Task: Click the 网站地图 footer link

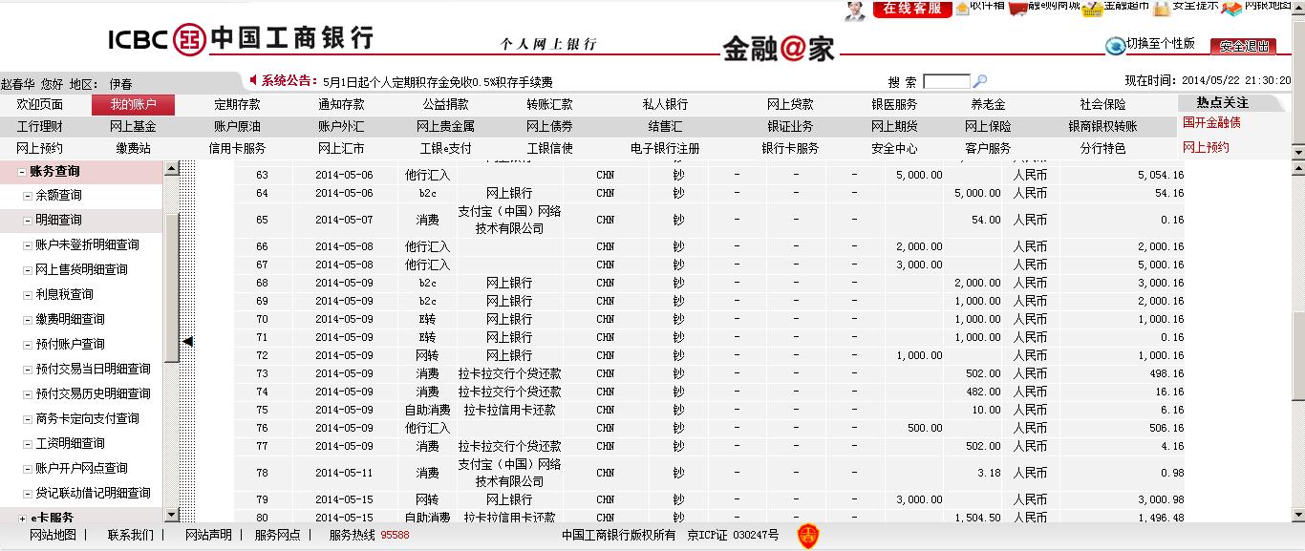Action: tap(53, 535)
